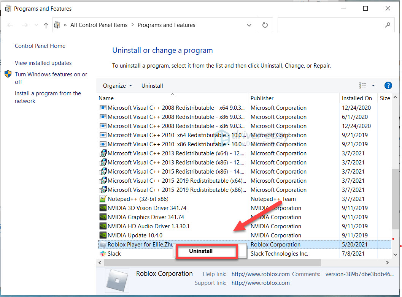This screenshot has height=297, width=402.
Task: Click Slack Technologies Inc. publisher cell
Action: 279,254
